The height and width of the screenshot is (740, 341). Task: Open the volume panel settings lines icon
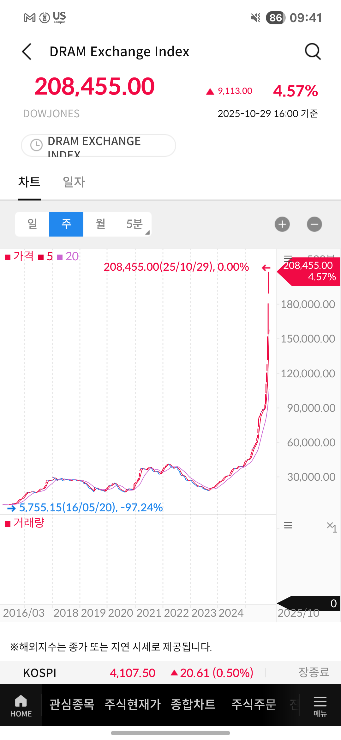[288, 526]
